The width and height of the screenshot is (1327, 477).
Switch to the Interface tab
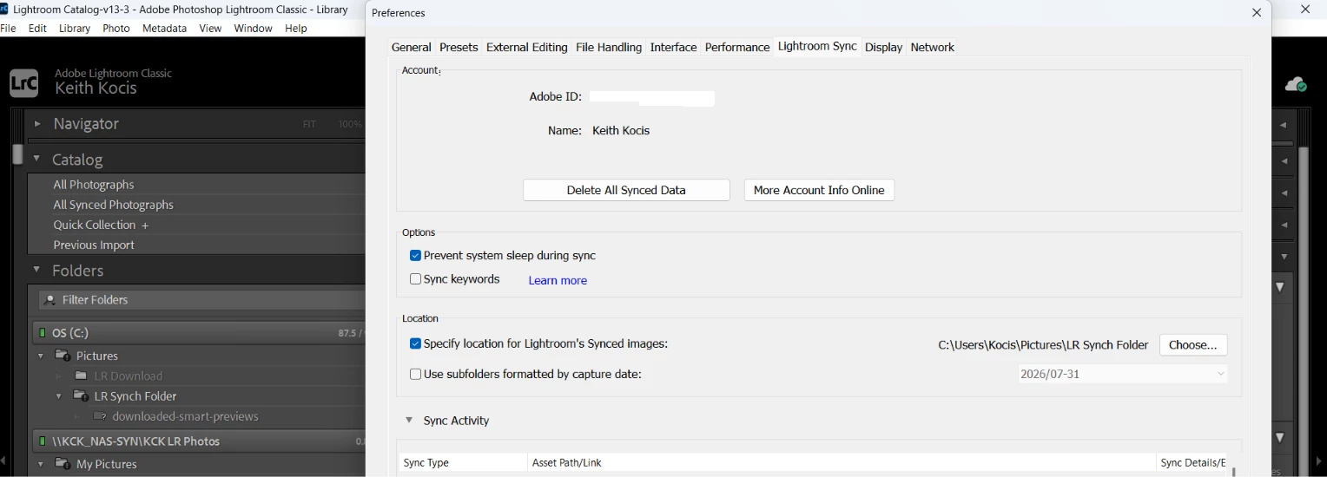(x=673, y=47)
